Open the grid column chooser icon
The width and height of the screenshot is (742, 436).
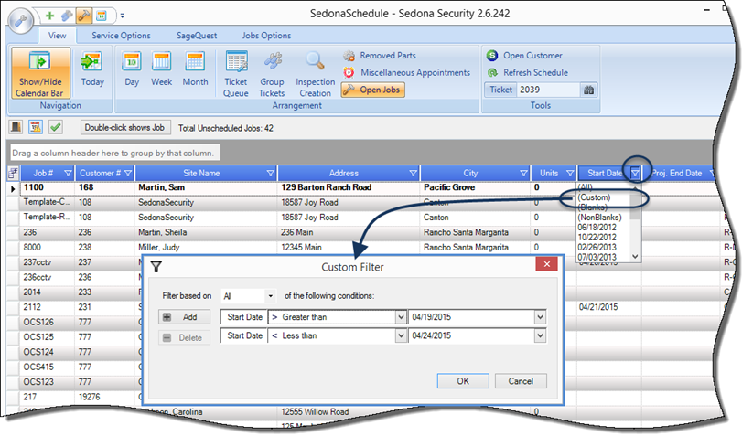[x=13, y=174]
